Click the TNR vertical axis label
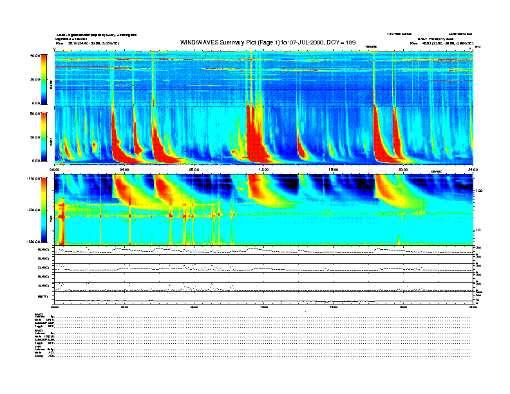This screenshot has width=510, height=394. pyautogui.click(x=51, y=220)
